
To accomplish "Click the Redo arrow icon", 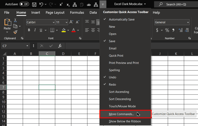I will 51,4.
